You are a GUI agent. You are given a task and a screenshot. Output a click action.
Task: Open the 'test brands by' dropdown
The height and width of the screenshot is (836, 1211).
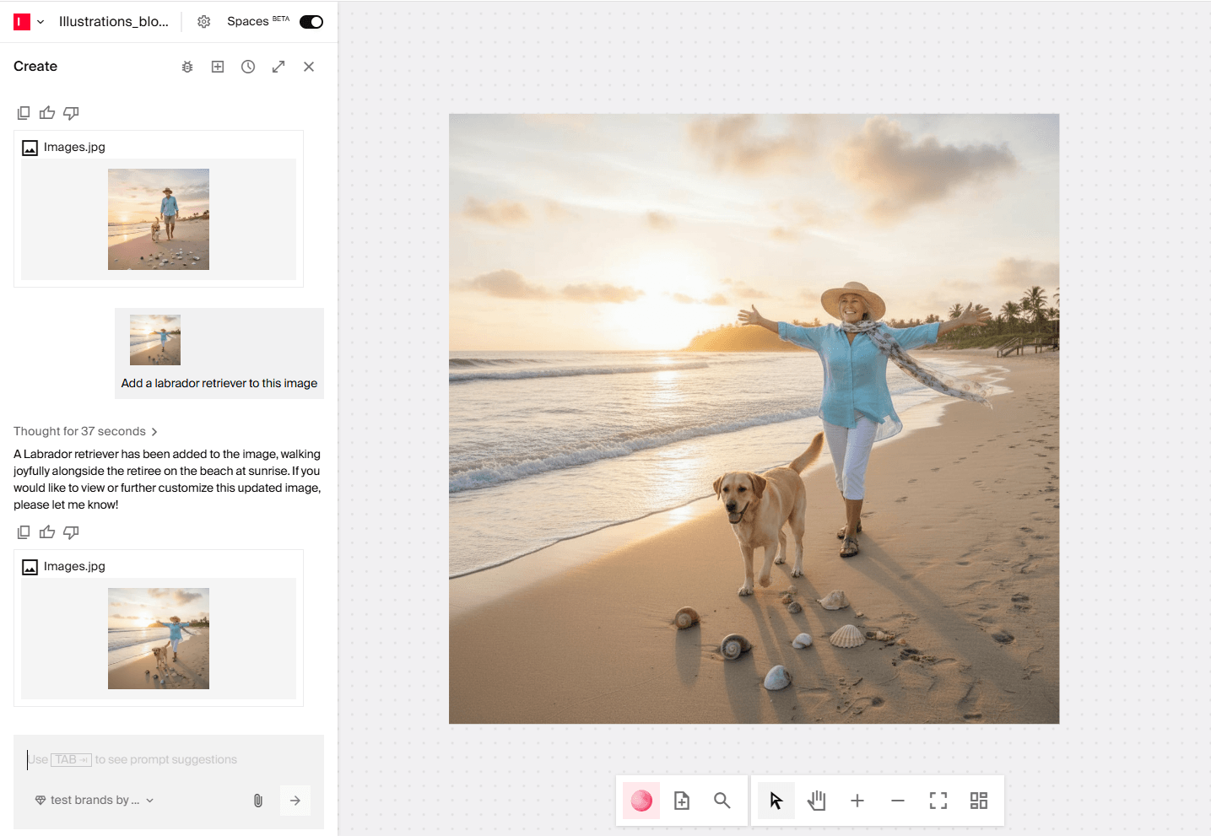coord(94,800)
